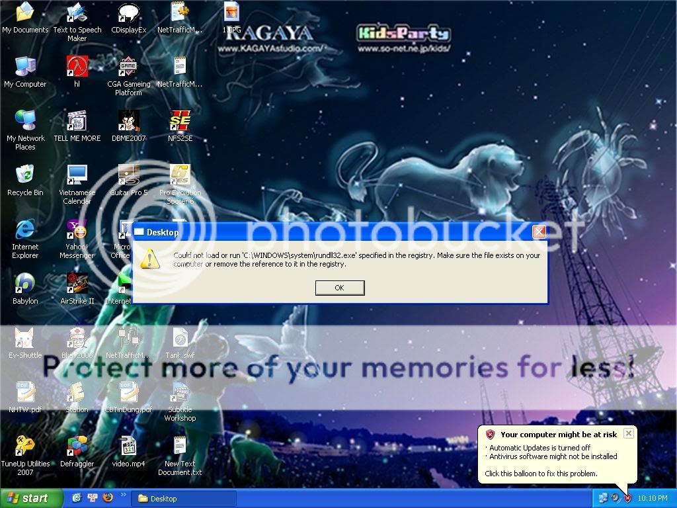Screen dimensions: 677x508
Task: Click the Desktop taskbar button
Action: coord(184,499)
